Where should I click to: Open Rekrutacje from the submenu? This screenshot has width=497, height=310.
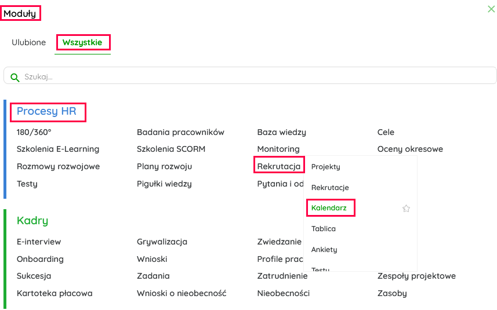click(330, 188)
